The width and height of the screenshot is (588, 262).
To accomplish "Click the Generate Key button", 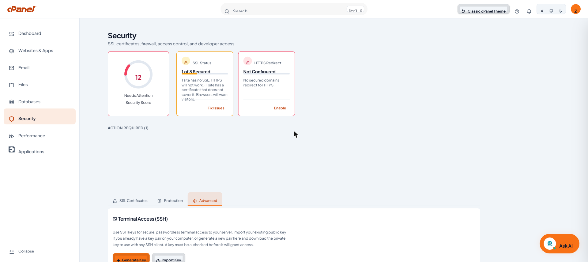I will point(131,258).
